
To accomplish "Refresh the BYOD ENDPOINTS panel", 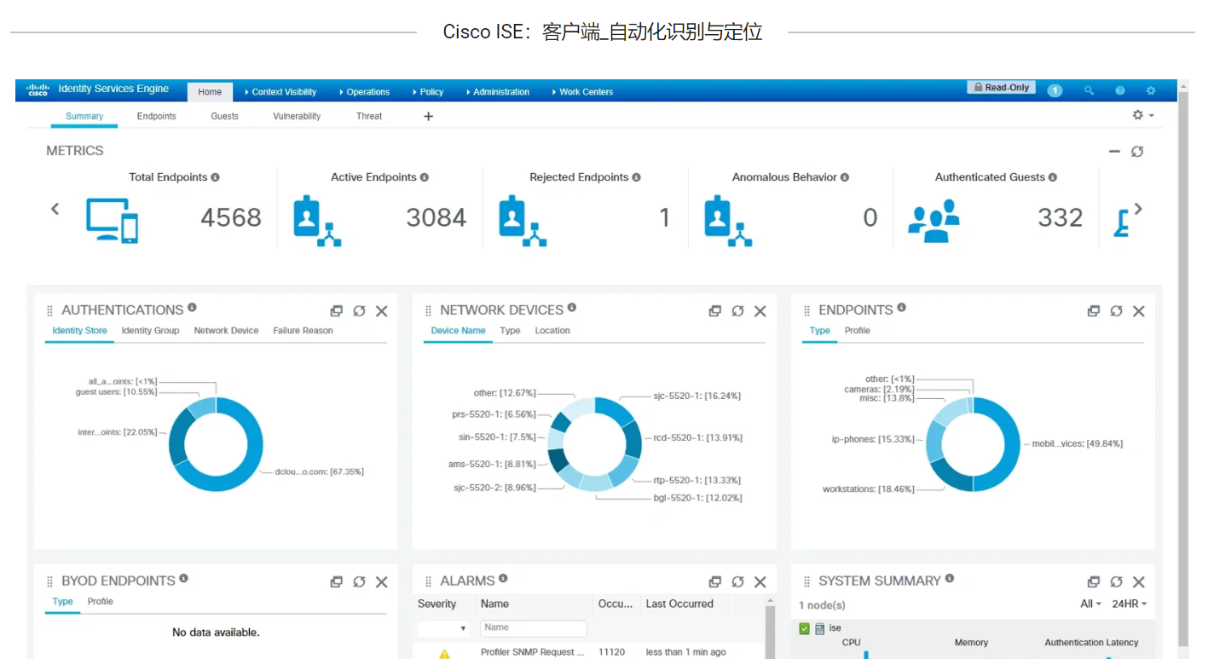I will [x=359, y=581].
